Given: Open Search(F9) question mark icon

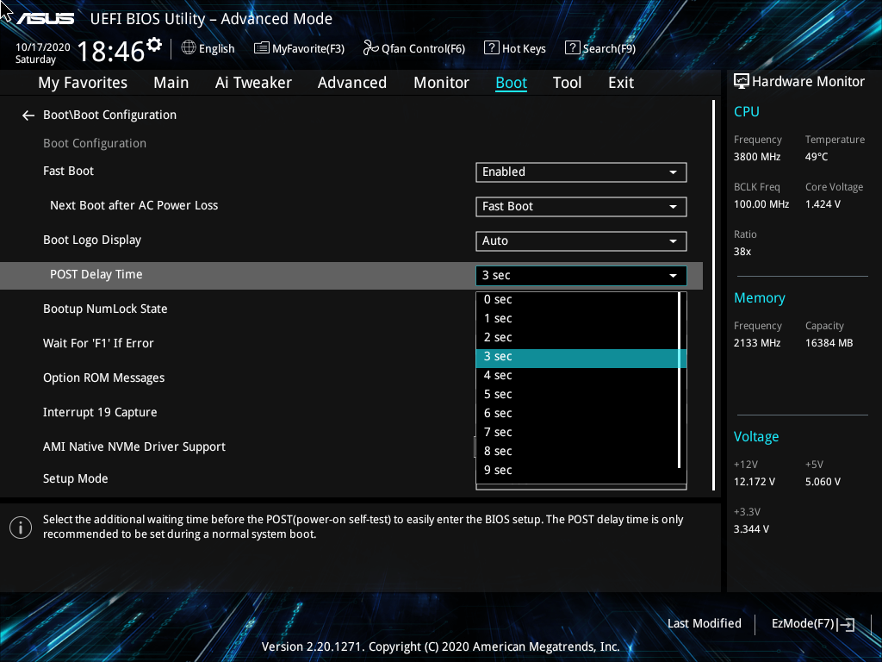Looking at the screenshot, I should [572, 48].
